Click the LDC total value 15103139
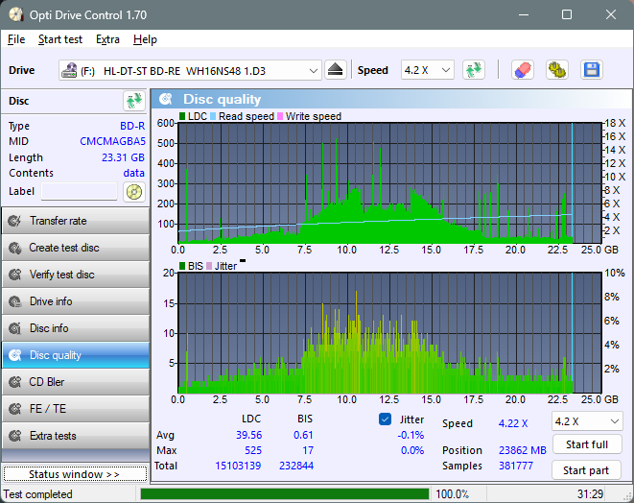The width and height of the screenshot is (634, 503). click(238, 466)
